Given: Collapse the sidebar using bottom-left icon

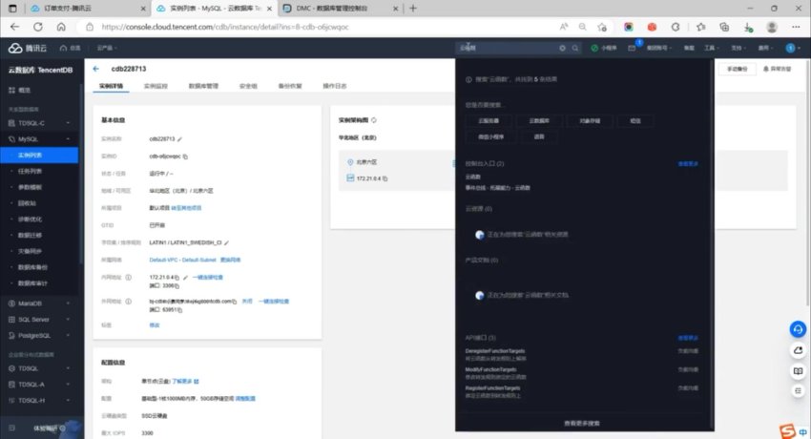Looking at the screenshot, I should 11,429.
